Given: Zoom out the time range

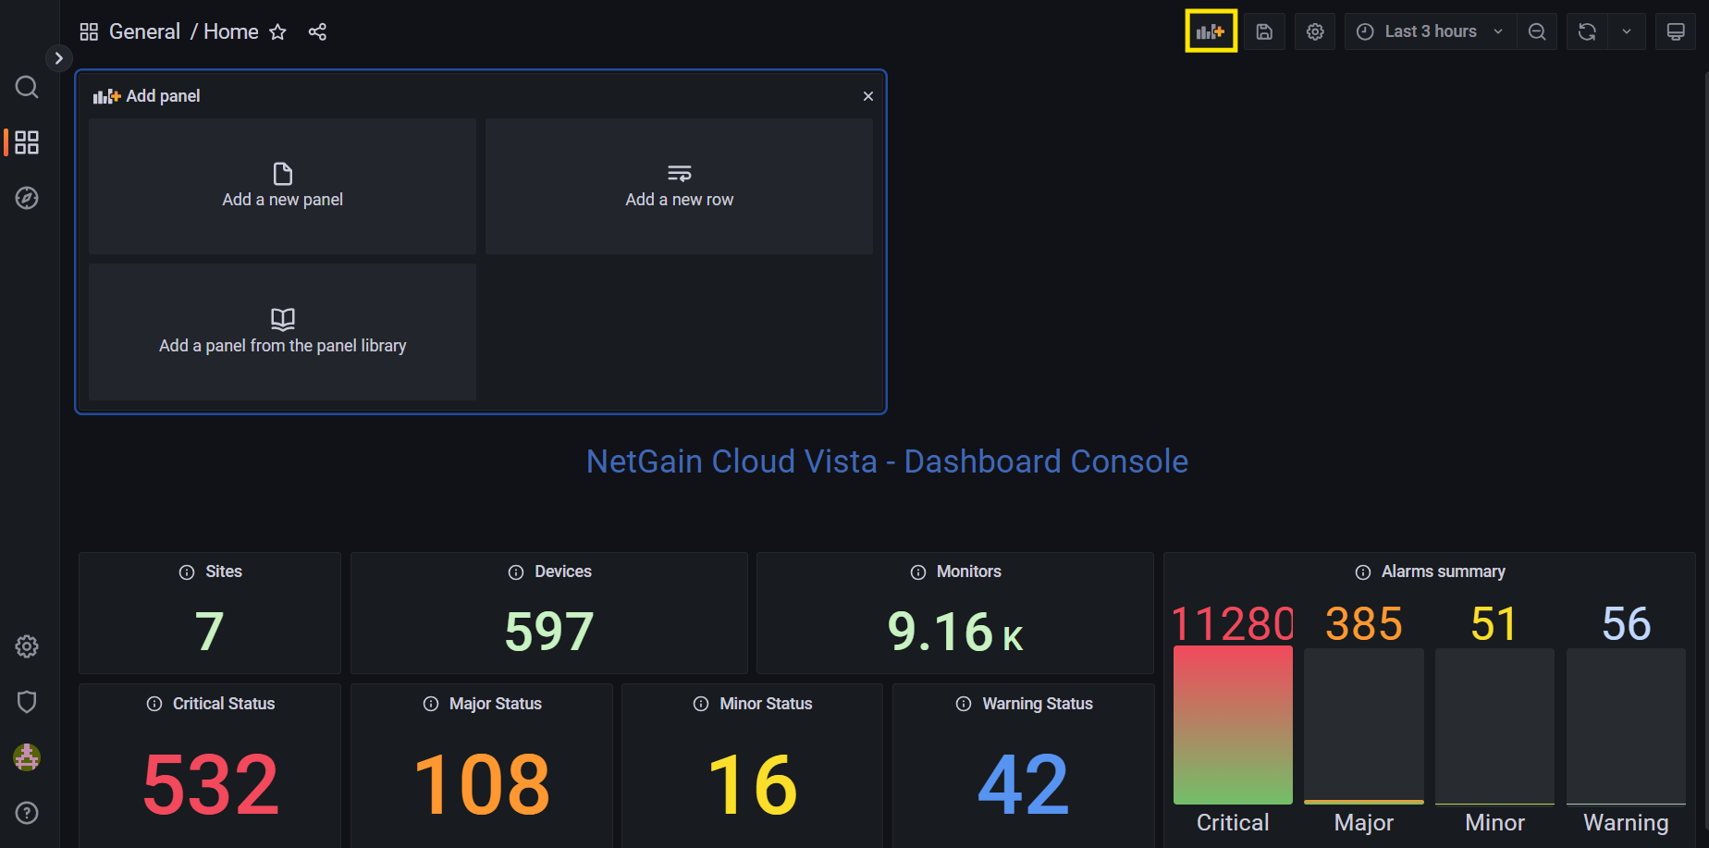Looking at the screenshot, I should [x=1537, y=31].
